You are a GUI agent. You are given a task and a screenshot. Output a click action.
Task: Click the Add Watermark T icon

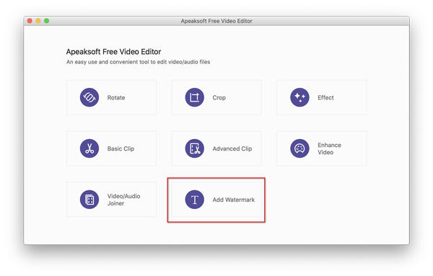coord(194,200)
